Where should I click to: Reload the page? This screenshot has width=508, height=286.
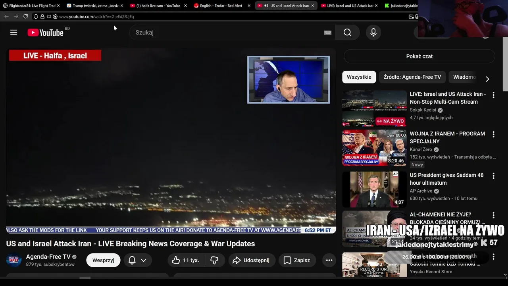tap(25, 16)
